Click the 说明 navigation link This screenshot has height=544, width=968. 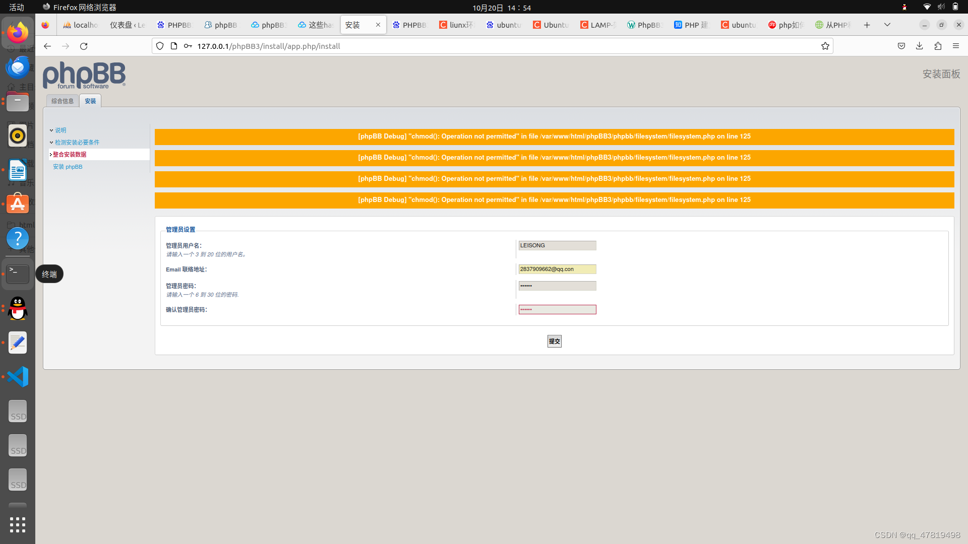(x=60, y=130)
